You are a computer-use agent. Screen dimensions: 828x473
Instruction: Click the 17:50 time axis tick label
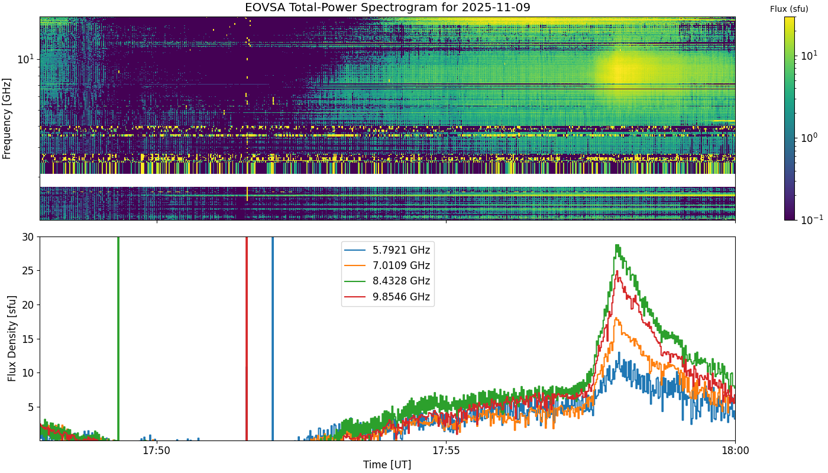tap(157, 451)
